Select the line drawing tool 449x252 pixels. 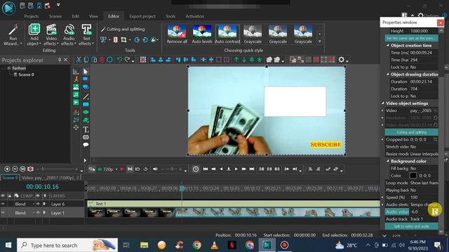pos(86,97)
